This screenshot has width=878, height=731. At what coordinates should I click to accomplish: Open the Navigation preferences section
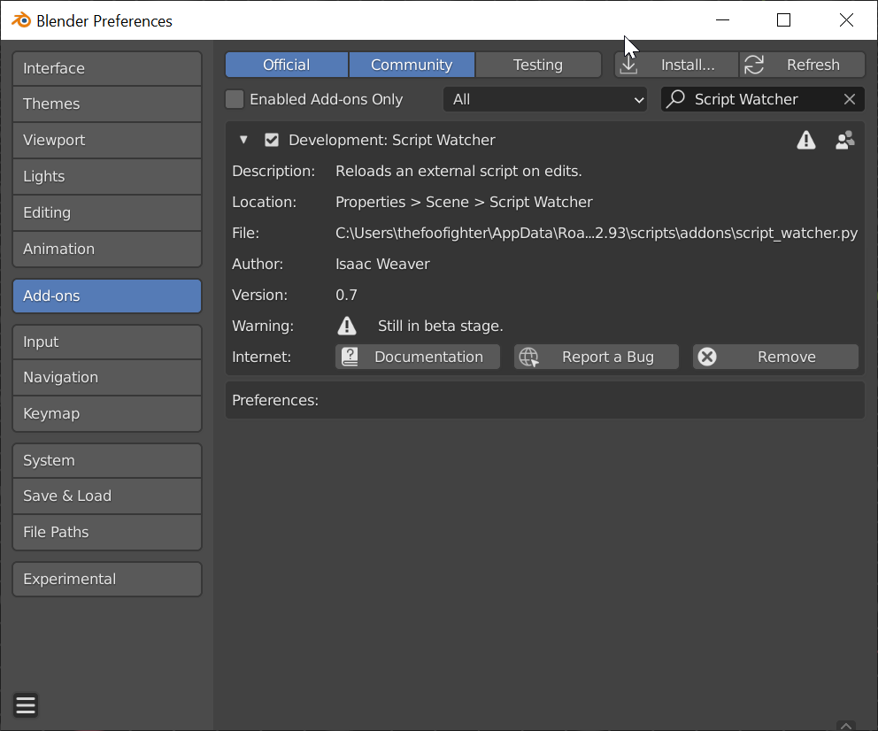[x=107, y=377]
